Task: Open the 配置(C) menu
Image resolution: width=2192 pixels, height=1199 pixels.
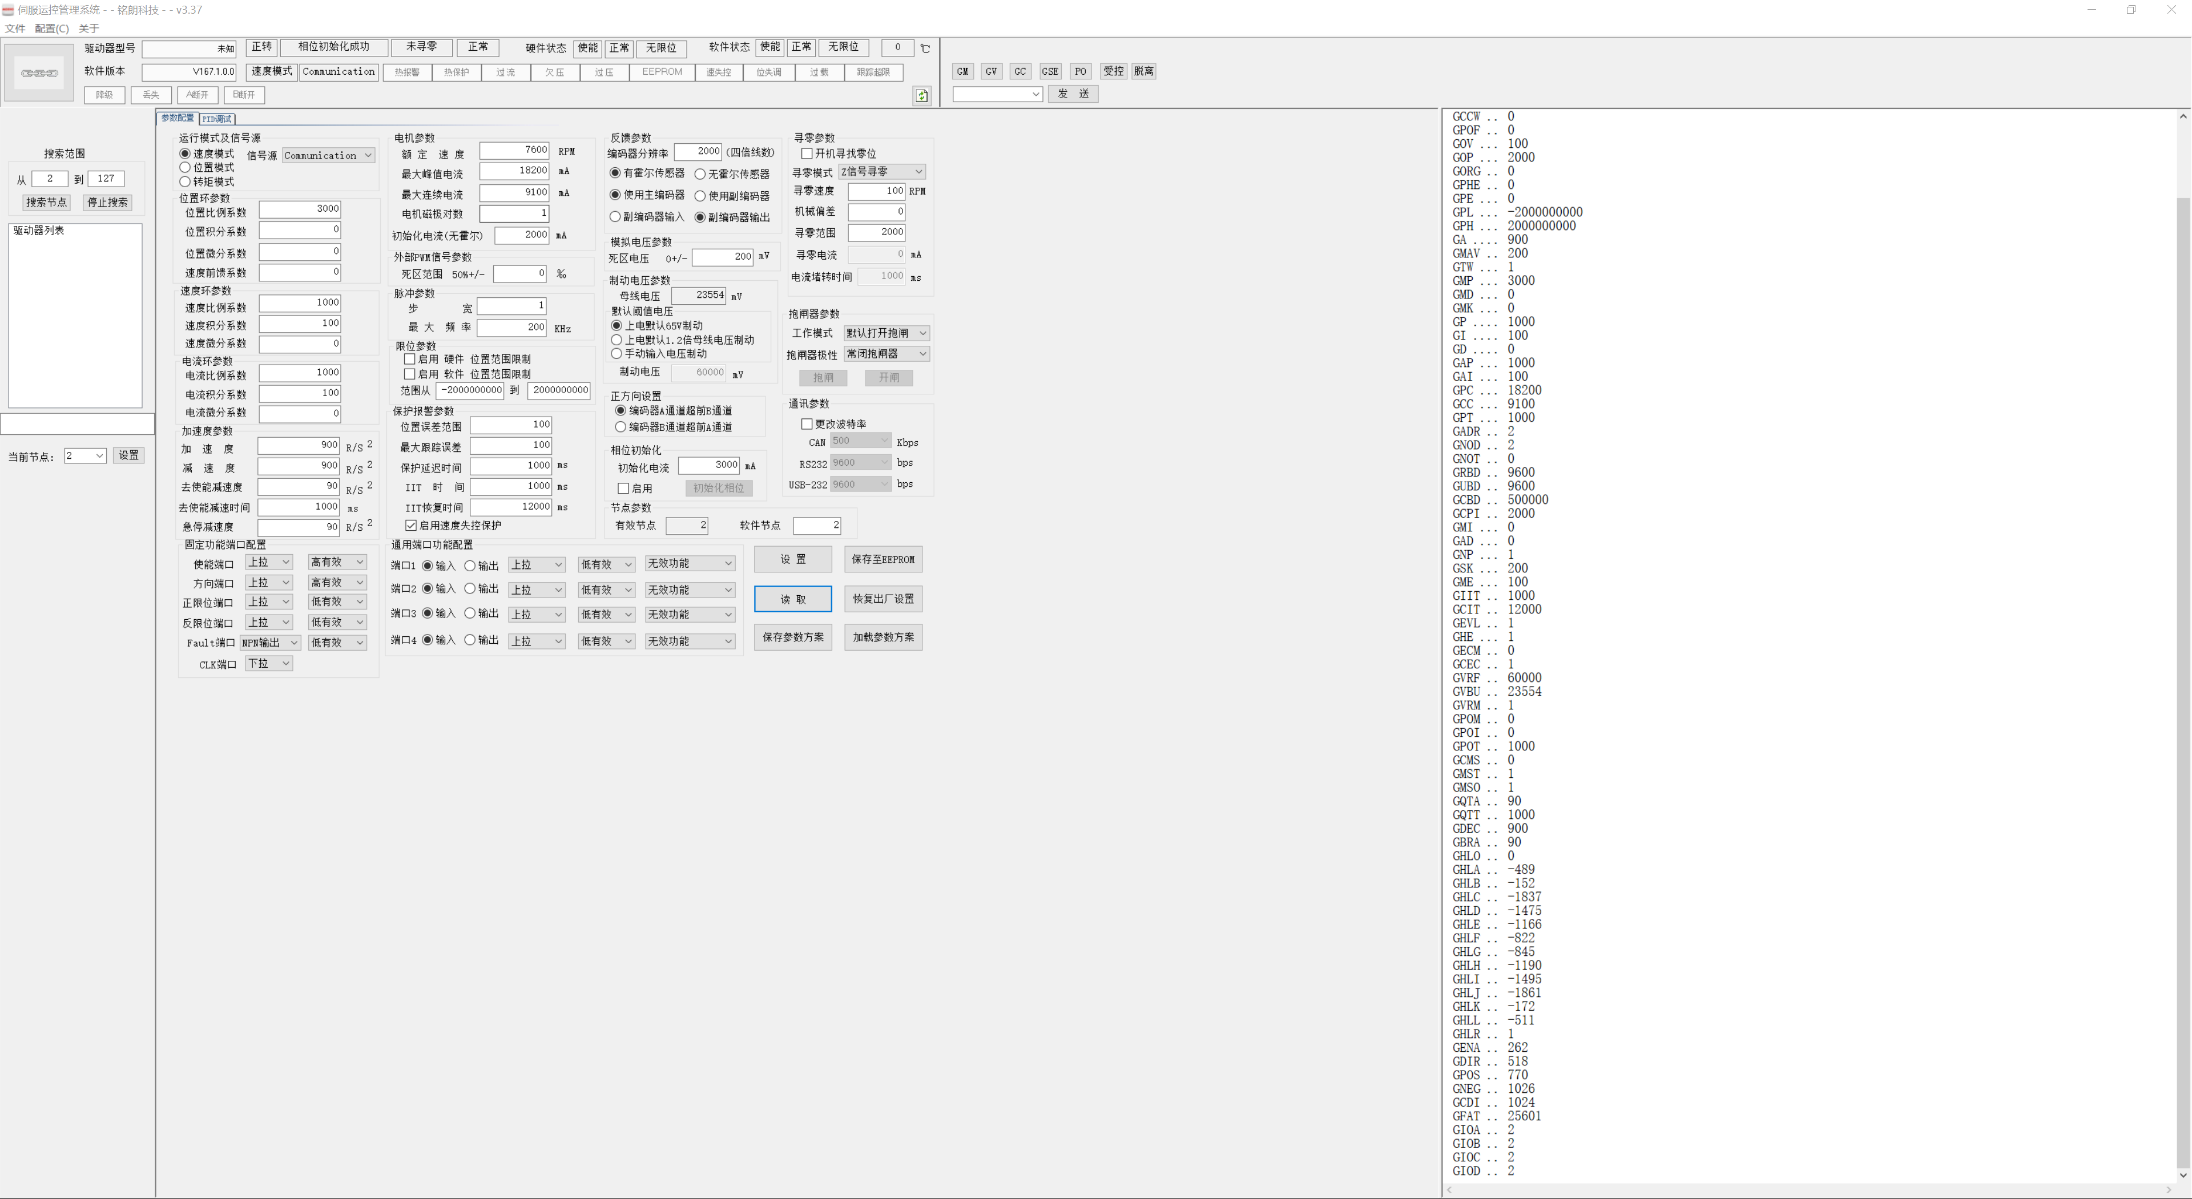Action: click(x=52, y=29)
